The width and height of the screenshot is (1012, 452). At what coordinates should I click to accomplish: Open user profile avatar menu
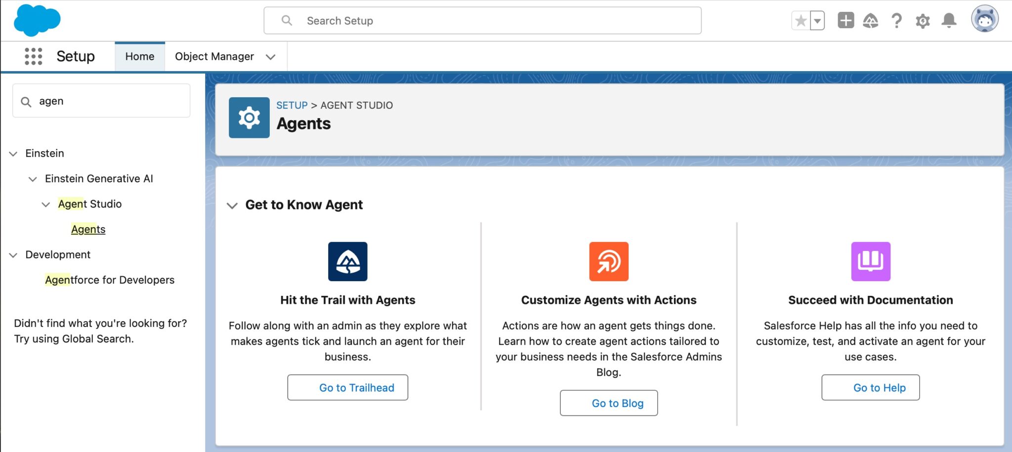[984, 19]
